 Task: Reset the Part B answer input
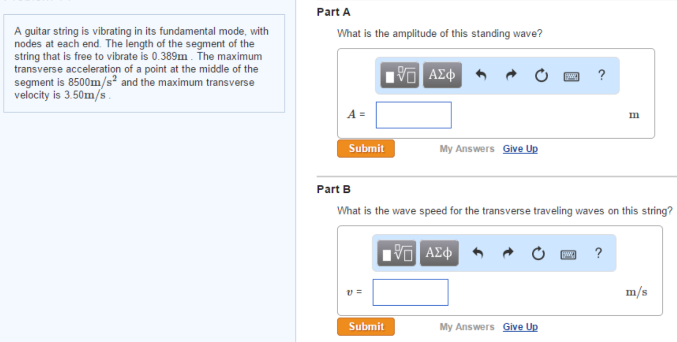[x=538, y=254]
